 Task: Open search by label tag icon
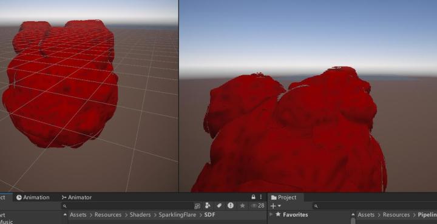point(219,206)
